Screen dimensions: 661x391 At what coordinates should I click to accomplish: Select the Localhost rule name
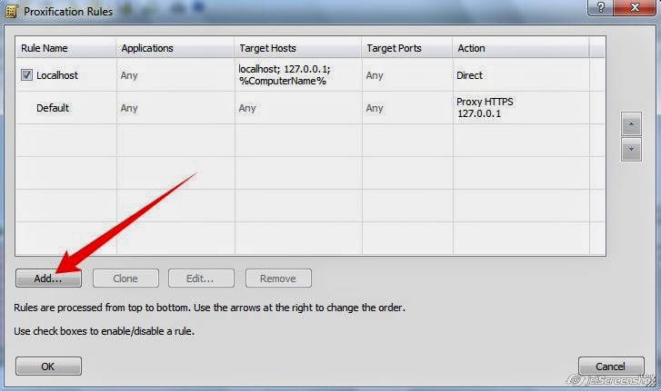(57, 75)
